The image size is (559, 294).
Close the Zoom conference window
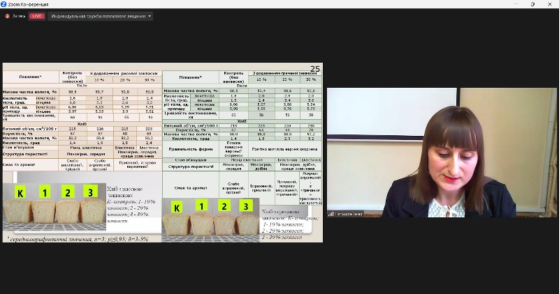(550, 4)
